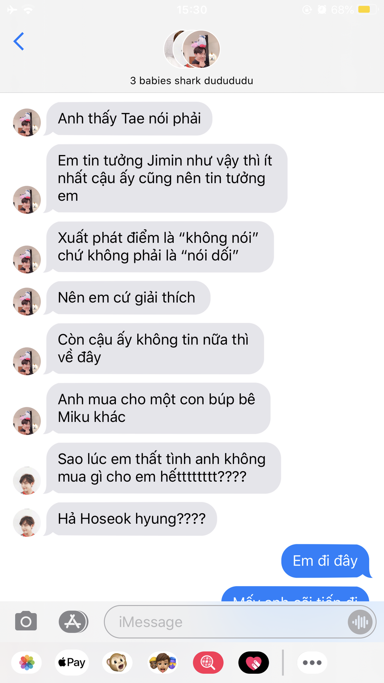Tap sender avatar beside "Anh thấy Tae nói phải"

[x=27, y=122]
